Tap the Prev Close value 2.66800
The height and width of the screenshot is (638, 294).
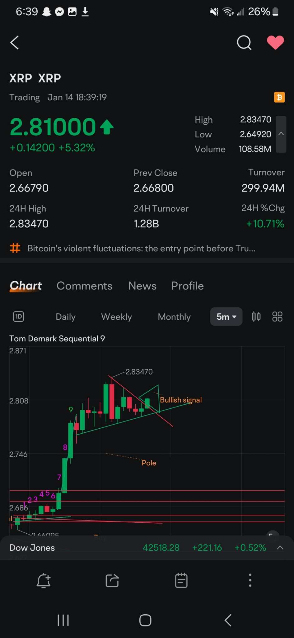click(154, 188)
